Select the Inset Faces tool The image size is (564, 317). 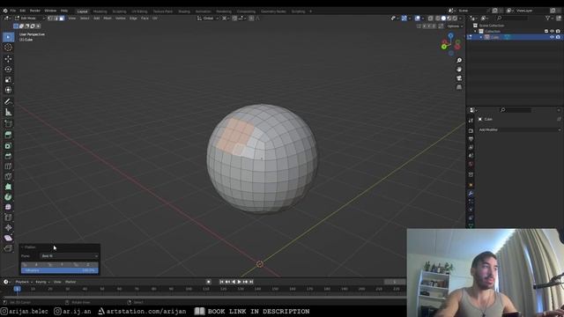(8, 145)
